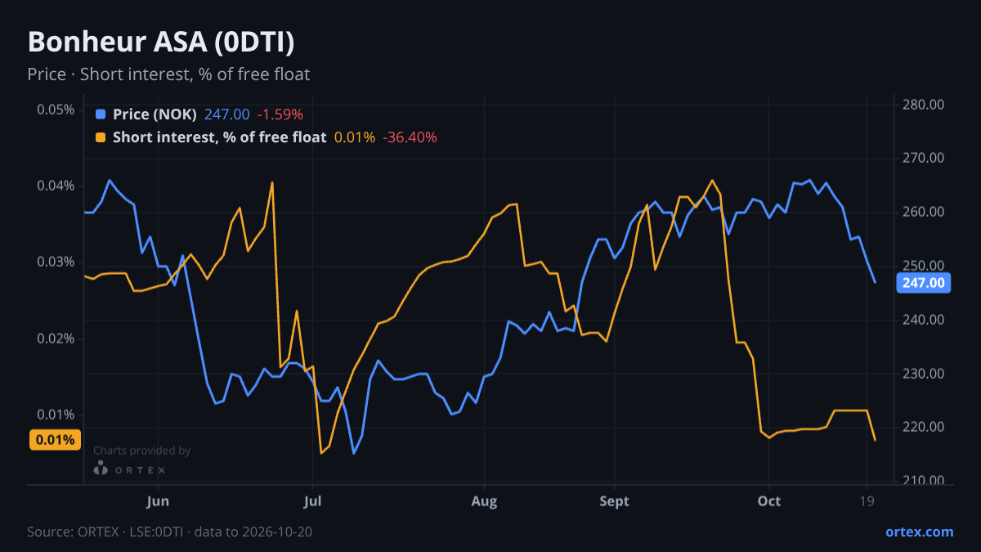Click the blue Price legend color swatch

point(101,114)
